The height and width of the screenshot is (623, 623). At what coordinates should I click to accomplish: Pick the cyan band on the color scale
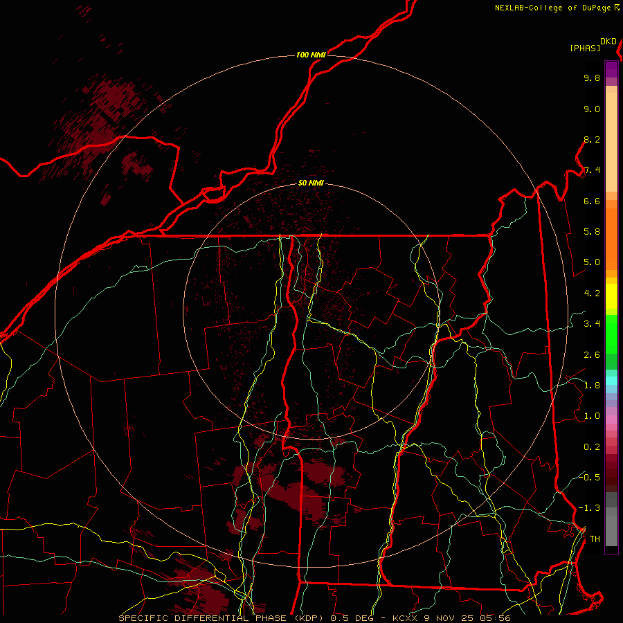coord(611,381)
